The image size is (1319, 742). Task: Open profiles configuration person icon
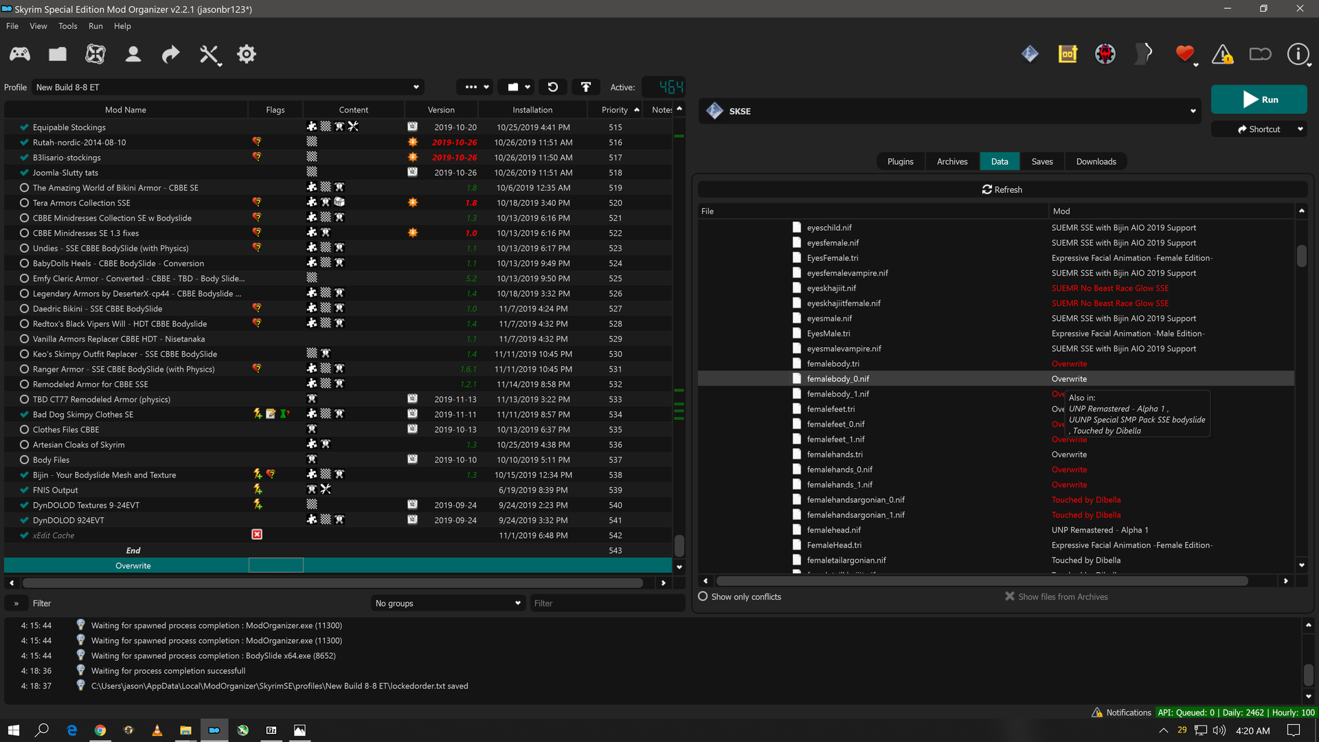133,54
